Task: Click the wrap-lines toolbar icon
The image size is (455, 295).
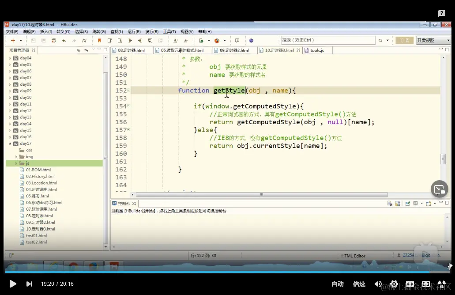Action: click(x=150, y=41)
